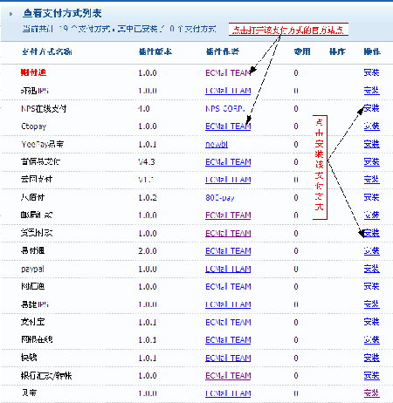Click version V1.1 cell
Screen dimensions: 393x403
click(146, 180)
